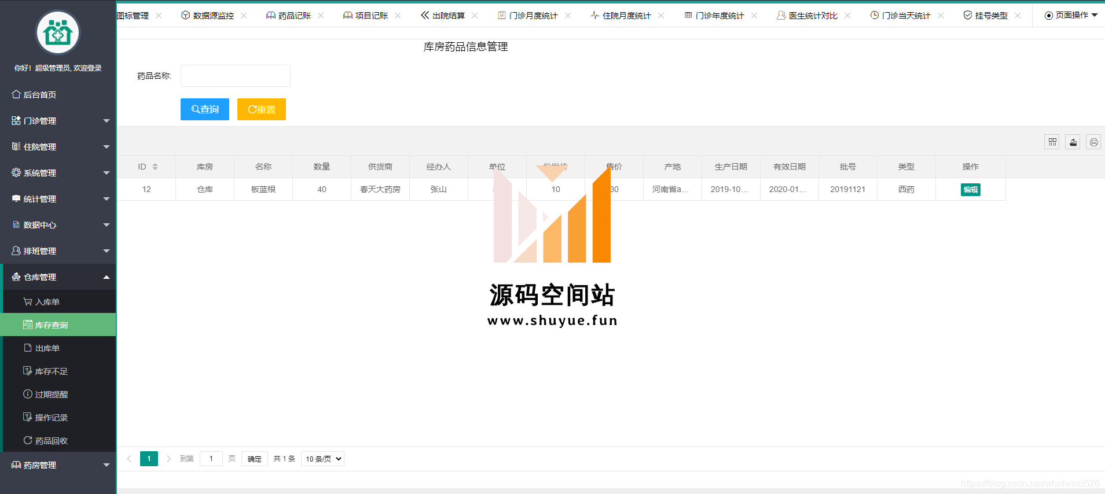
Task: Expand the 门诊管理 menu arrow
Action: pyautogui.click(x=106, y=121)
